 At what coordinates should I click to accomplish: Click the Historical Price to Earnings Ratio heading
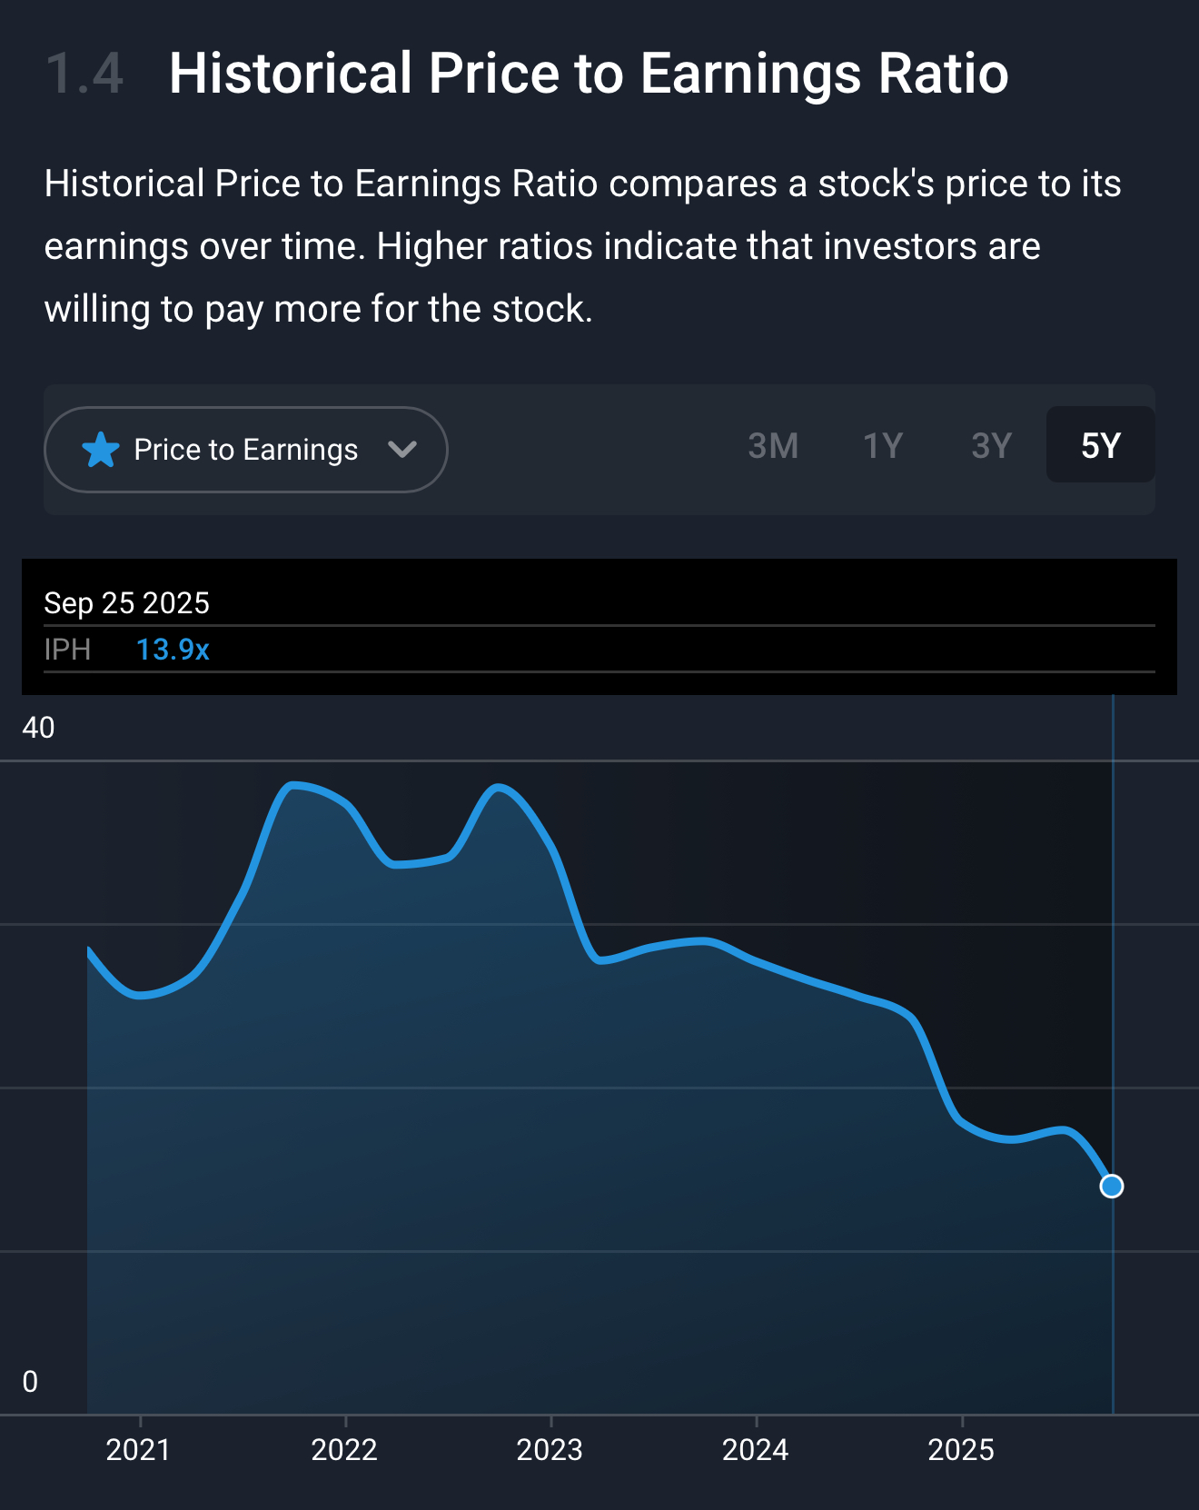[589, 74]
